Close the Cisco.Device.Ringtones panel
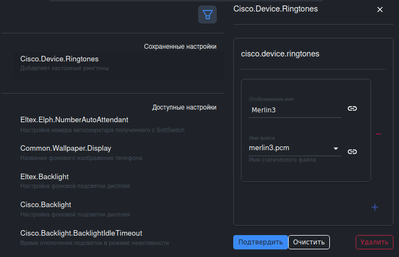This screenshot has width=399, height=257. [x=380, y=9]
